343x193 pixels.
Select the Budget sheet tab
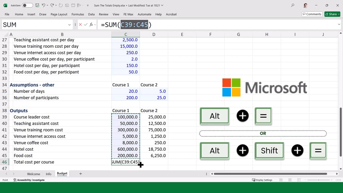coord(62,174)
